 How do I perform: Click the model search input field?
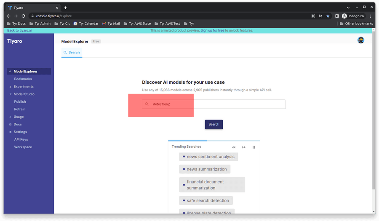214,104
